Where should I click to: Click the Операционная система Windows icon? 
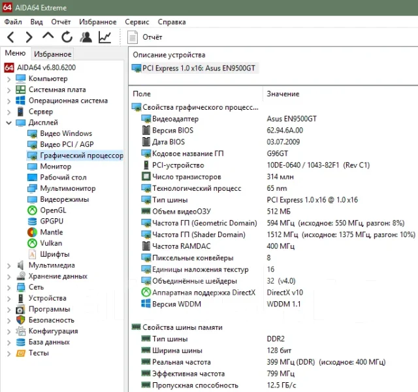[20, 101]
